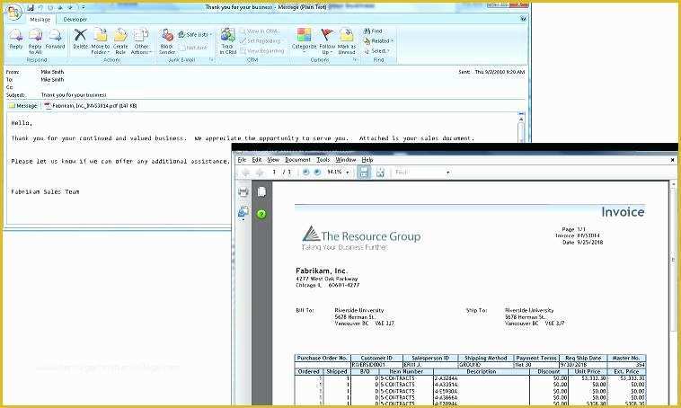This screenshot has height=408, width=681.
Task: Click the Reply button in Outlook ribbon
Action: click(15, 40)
